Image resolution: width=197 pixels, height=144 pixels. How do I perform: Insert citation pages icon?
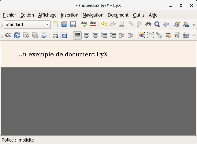coord(177,35)
